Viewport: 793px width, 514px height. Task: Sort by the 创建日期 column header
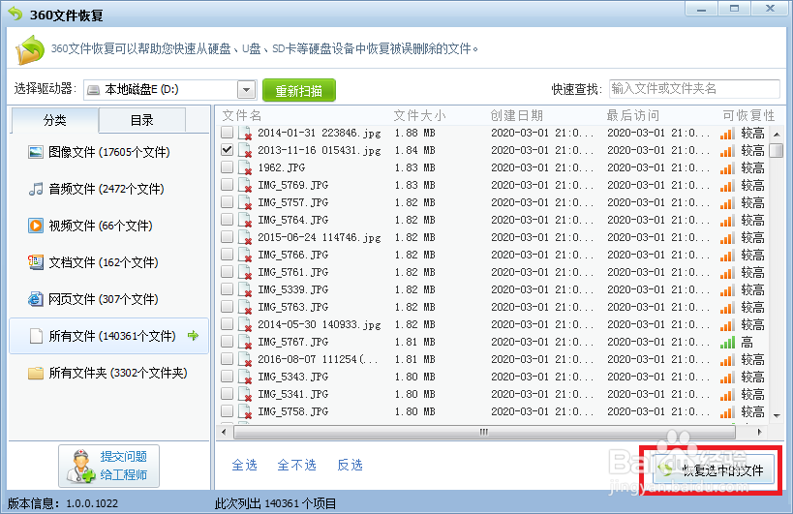(516, 116)
